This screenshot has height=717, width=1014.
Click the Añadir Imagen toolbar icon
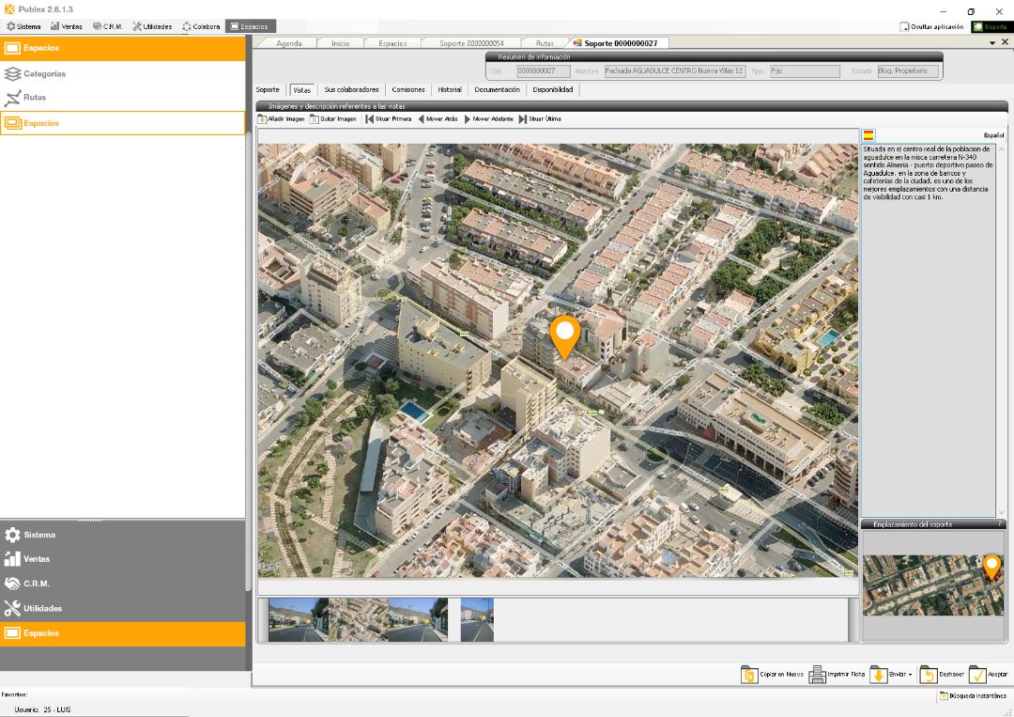pos(263,119)
